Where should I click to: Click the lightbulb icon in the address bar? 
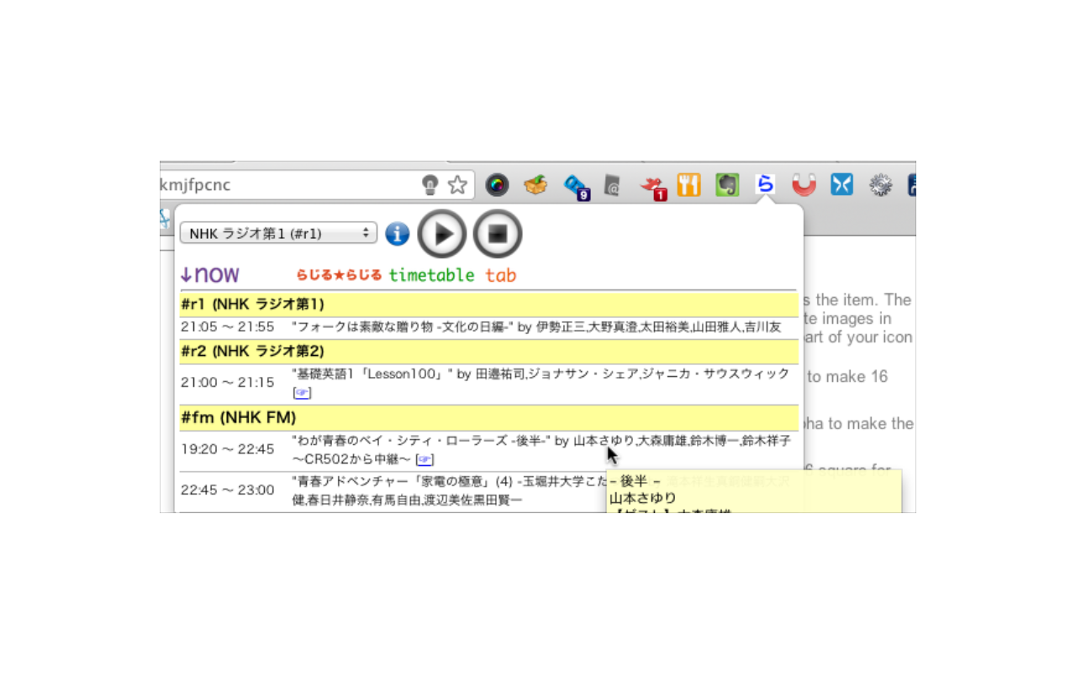(x=430, y=185)
